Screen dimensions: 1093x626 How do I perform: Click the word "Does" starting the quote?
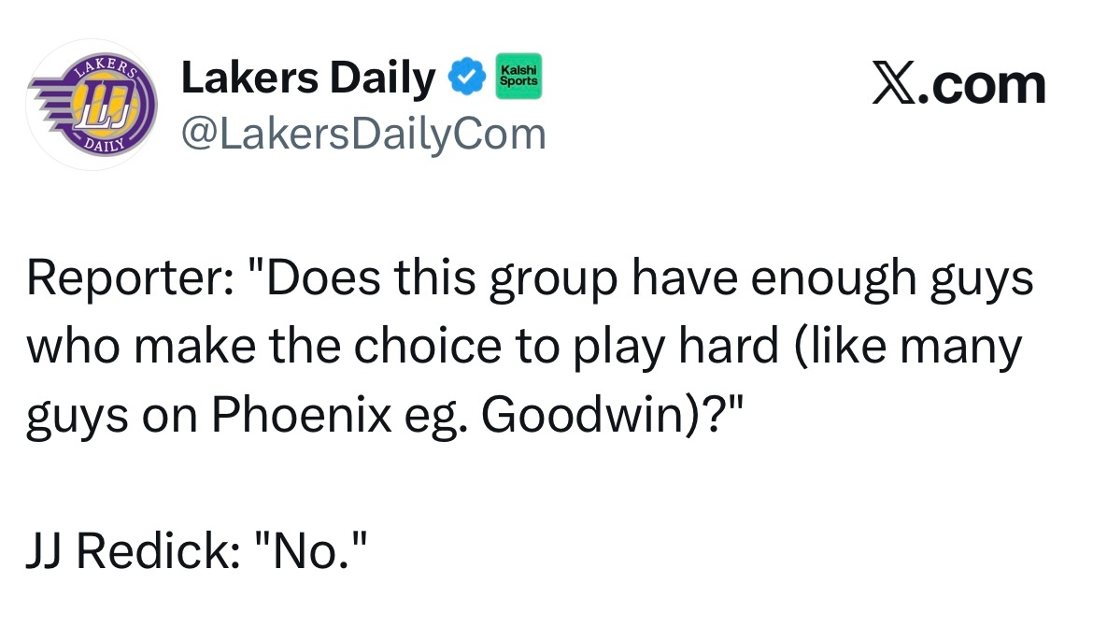pos(323,278)
